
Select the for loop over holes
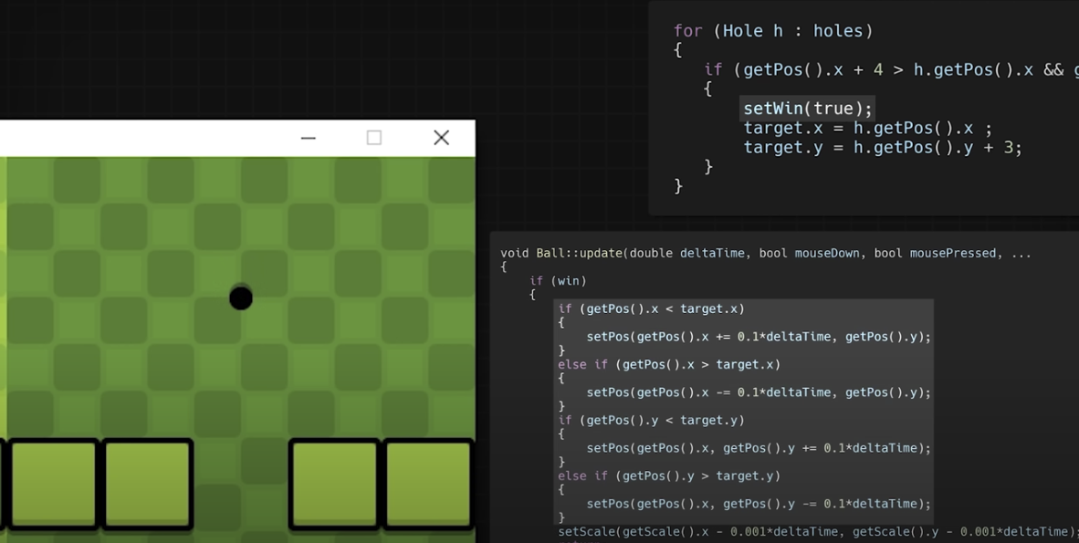[771, 30]
